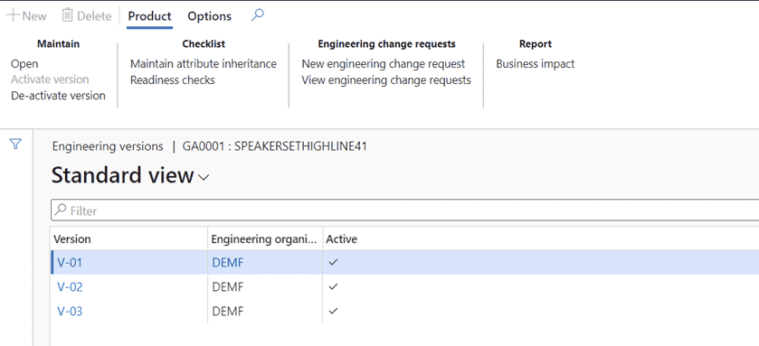Viewport: 759px width, 346px height.
Task: Open Maintain attribute inheritance
Action: [x=204, y=64]
